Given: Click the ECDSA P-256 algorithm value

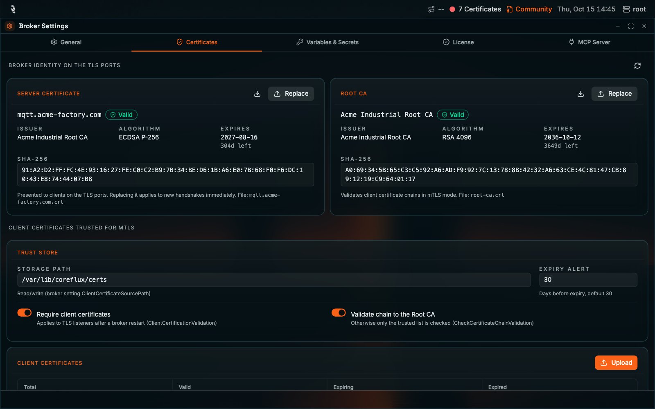Looking at the screenshot, I should tap(139, 137).
